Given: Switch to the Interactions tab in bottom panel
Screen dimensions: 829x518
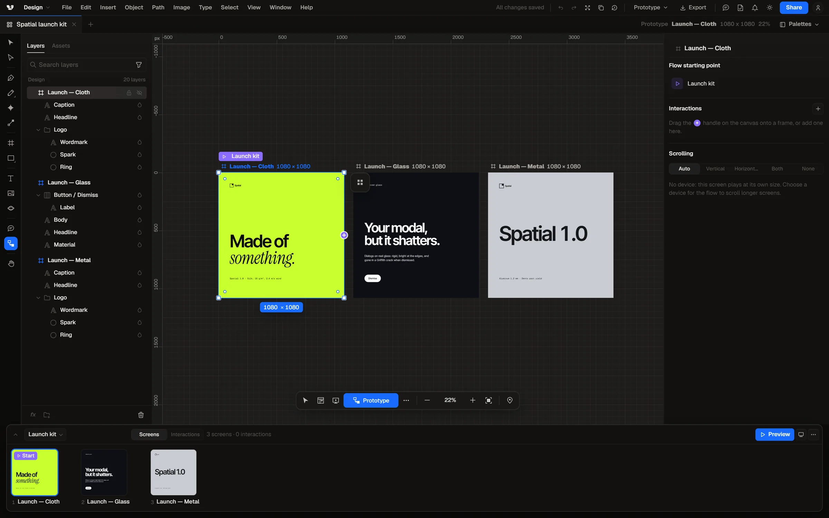Looking at the screenshot, I should [x=185, y=434].
